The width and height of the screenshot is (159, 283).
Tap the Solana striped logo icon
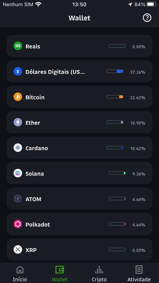point(18,173)
